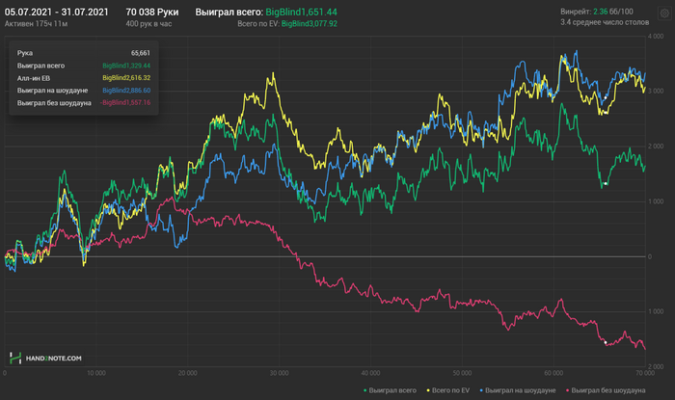Click the tooltip value BigBlind2,886.60

[126, 91]
